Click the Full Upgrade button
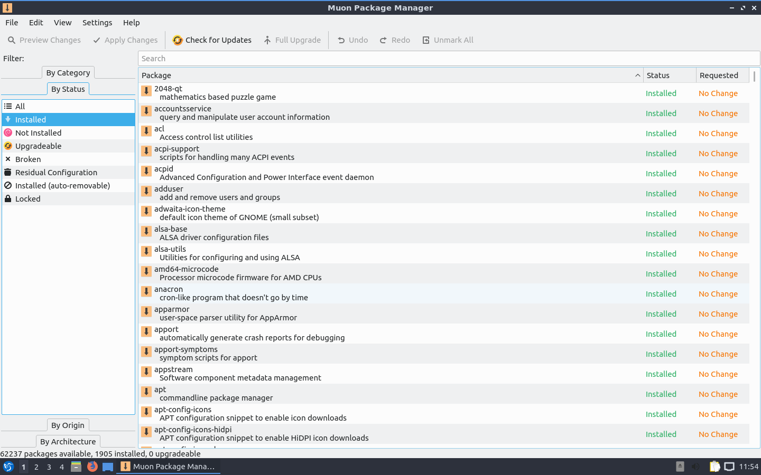 click(292, 40)
